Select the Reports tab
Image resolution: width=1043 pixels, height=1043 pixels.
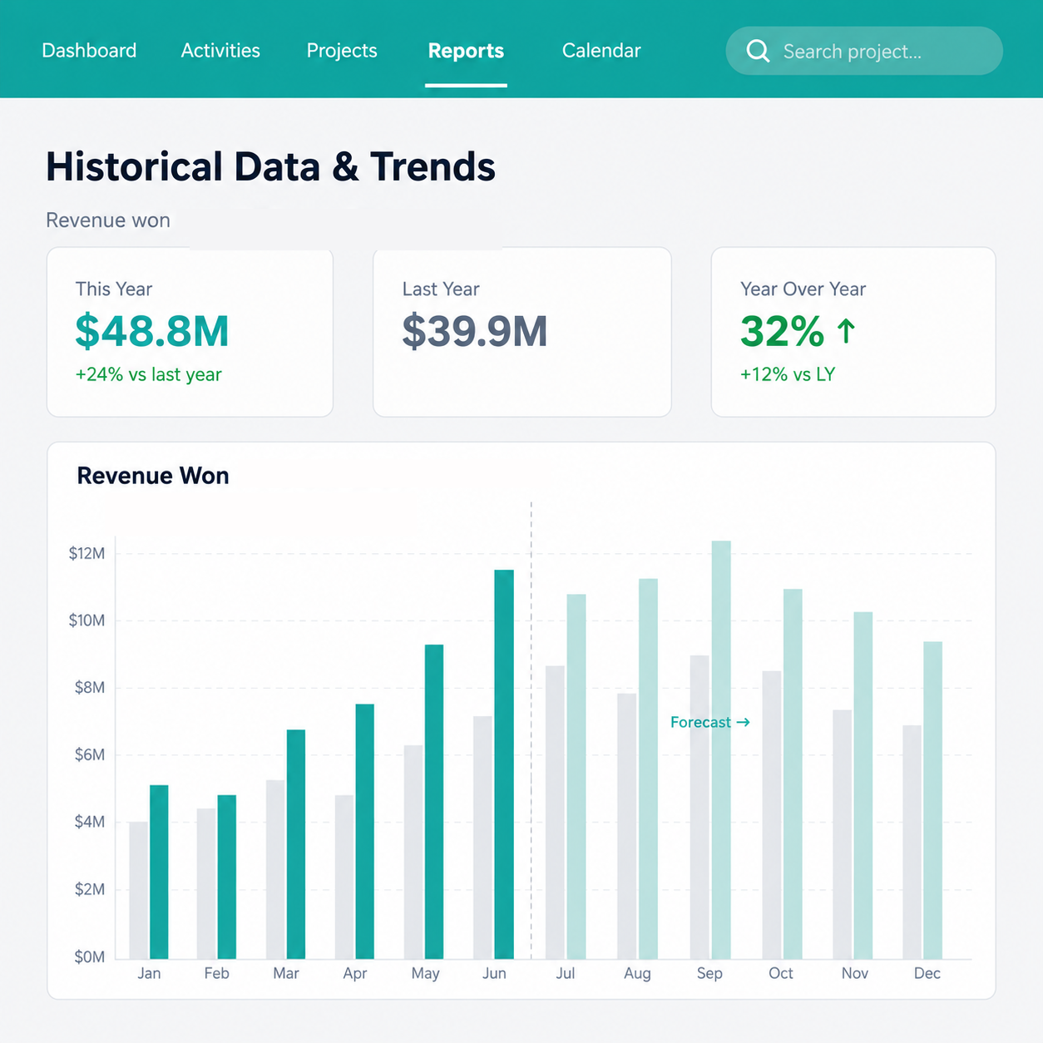point(466,51)
